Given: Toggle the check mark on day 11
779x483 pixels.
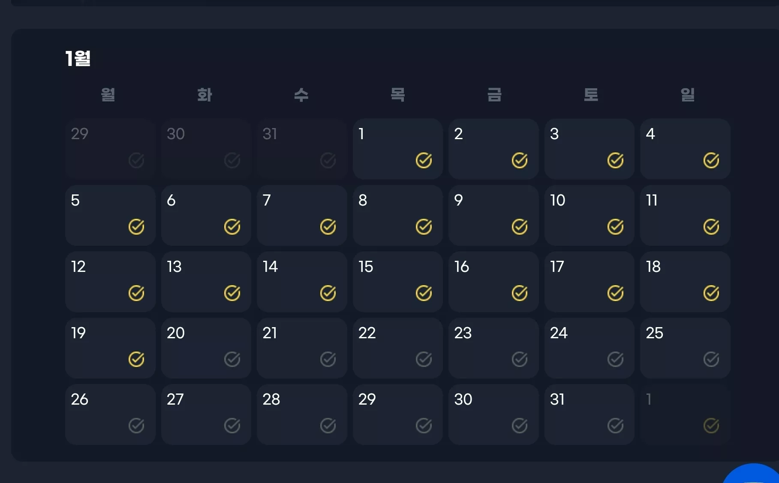Looking at the screenshot, I should [x=711, y=227].
